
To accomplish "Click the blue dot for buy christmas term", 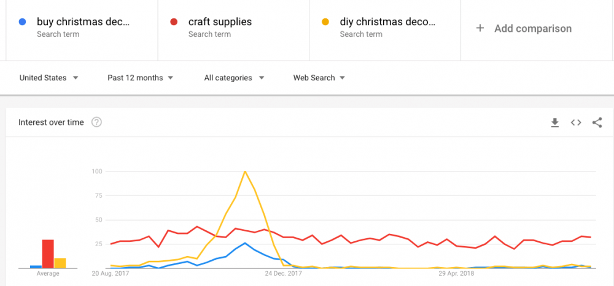I will 22,22.
